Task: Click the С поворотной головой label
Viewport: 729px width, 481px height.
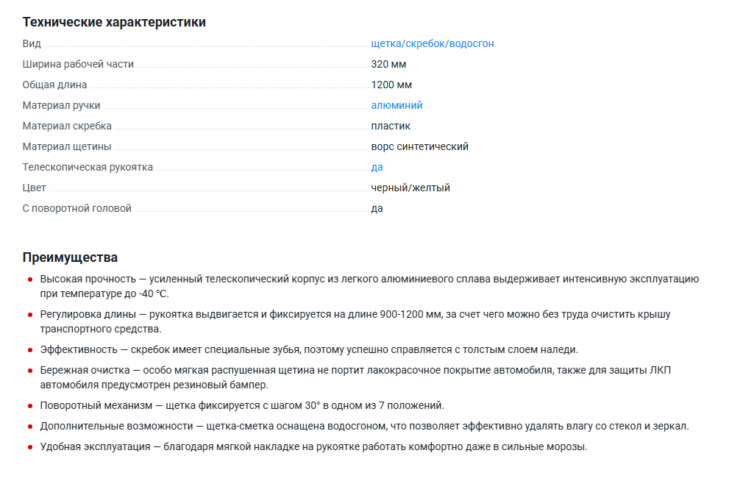Action: 77,208
